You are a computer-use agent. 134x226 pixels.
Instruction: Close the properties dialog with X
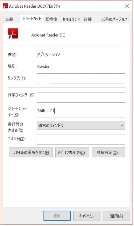point(127,6)
